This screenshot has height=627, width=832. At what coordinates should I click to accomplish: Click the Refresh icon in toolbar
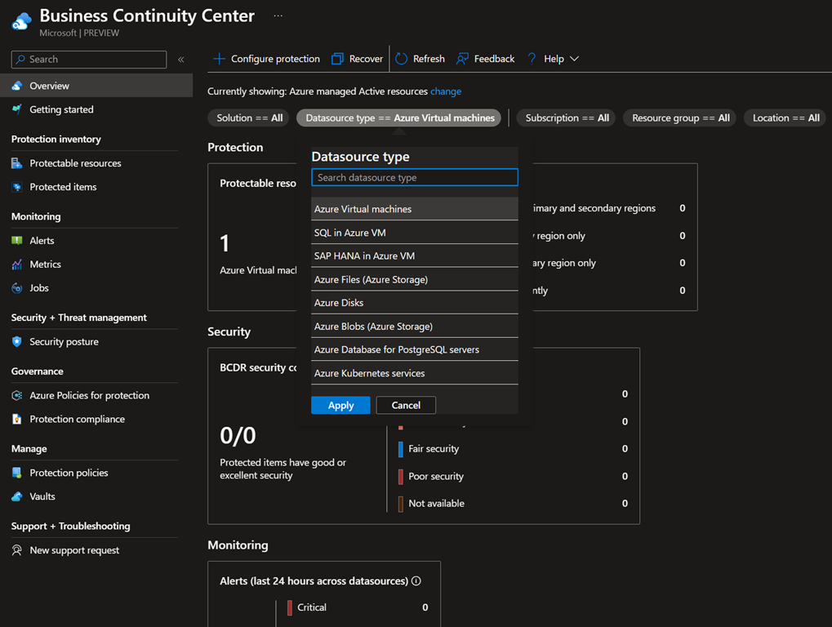(402, 59)
